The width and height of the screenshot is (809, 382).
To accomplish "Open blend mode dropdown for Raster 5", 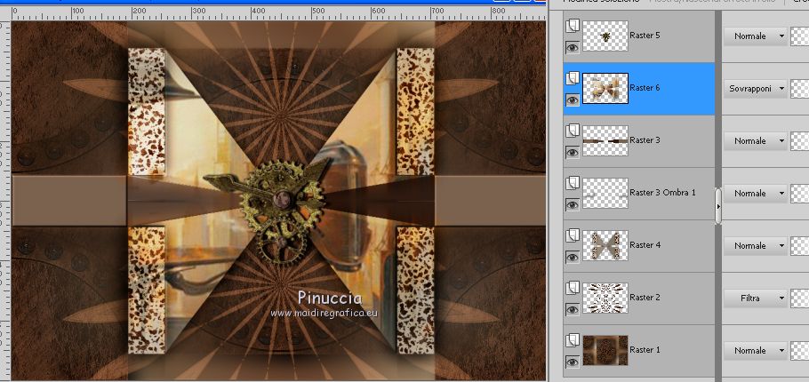I will pos(756,36).
